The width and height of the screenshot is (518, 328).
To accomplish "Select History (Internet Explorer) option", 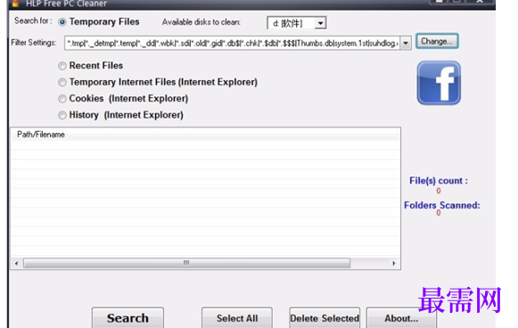I will tap(62, 115).
